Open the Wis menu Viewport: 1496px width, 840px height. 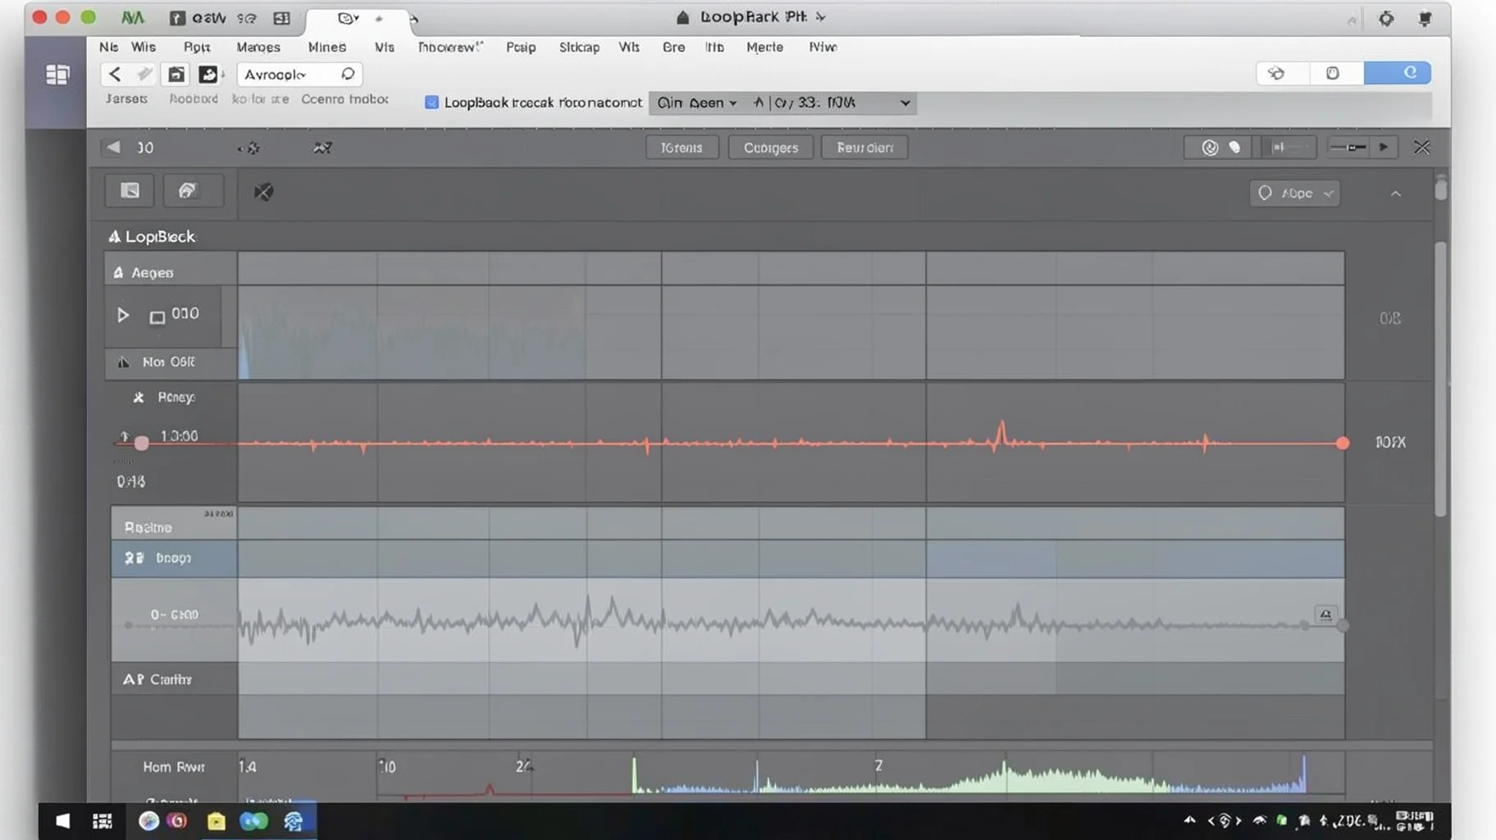pyautogui.click(x=144, y=47)
